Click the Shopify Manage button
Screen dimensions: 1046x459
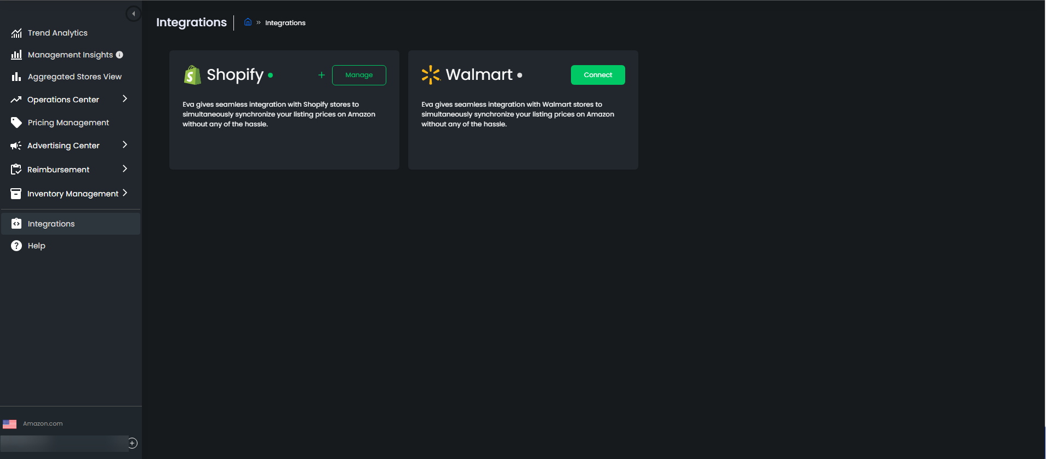pos(359,75)
